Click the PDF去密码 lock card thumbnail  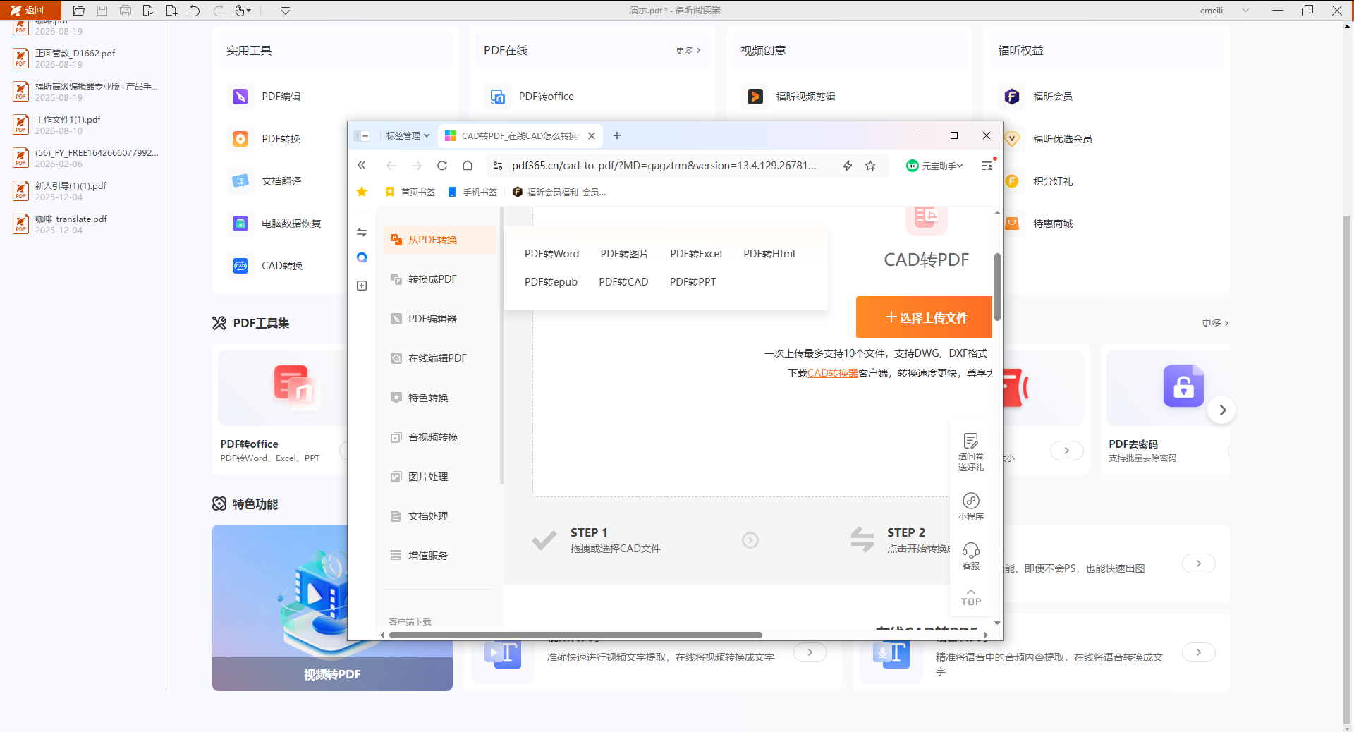pyautogui.click(x=1168, y=388)
